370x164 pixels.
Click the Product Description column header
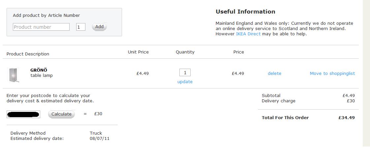28,54
